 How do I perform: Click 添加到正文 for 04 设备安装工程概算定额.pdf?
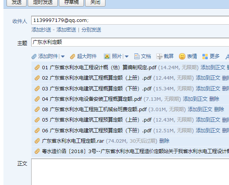tap(195, 99)
